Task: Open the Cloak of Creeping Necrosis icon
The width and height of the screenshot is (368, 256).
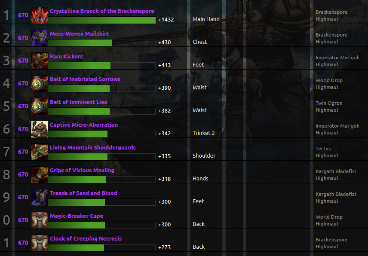Action: (x=40, y=243)
